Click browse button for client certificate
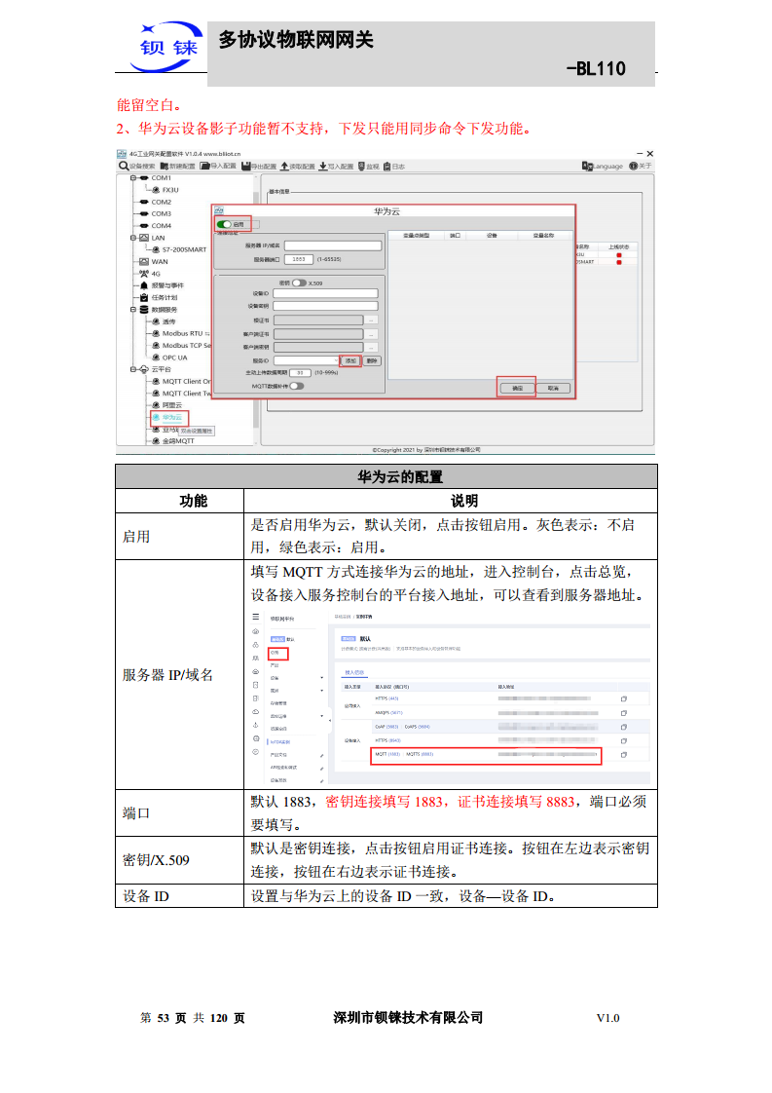 pyautogui.click(x=371, y=334)
